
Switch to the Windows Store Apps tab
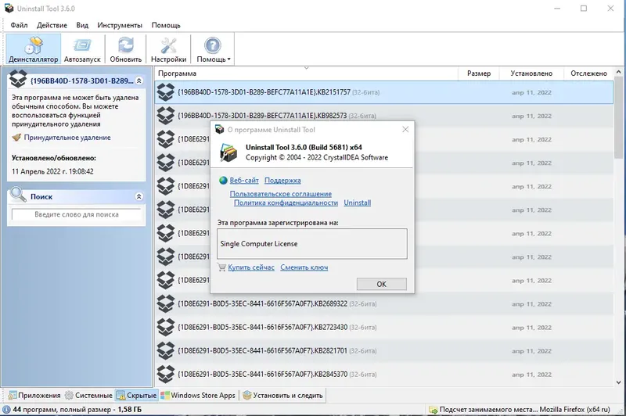pyautogui.click(x=199, y=396)
